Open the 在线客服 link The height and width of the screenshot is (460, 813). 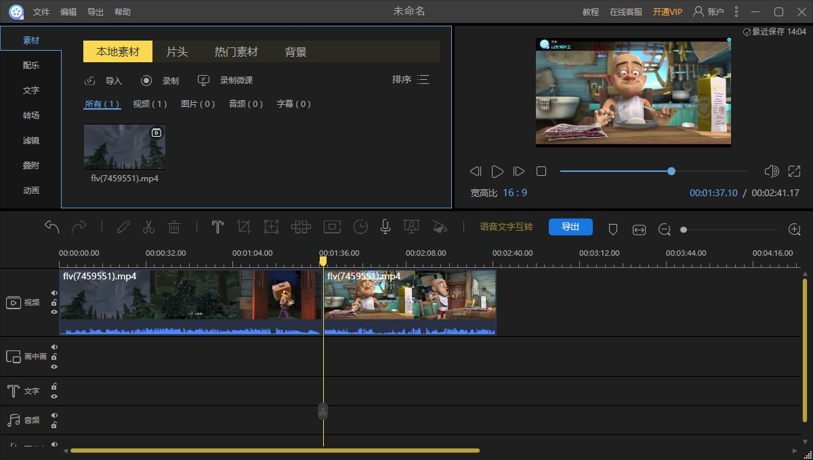tap(626, 12)
